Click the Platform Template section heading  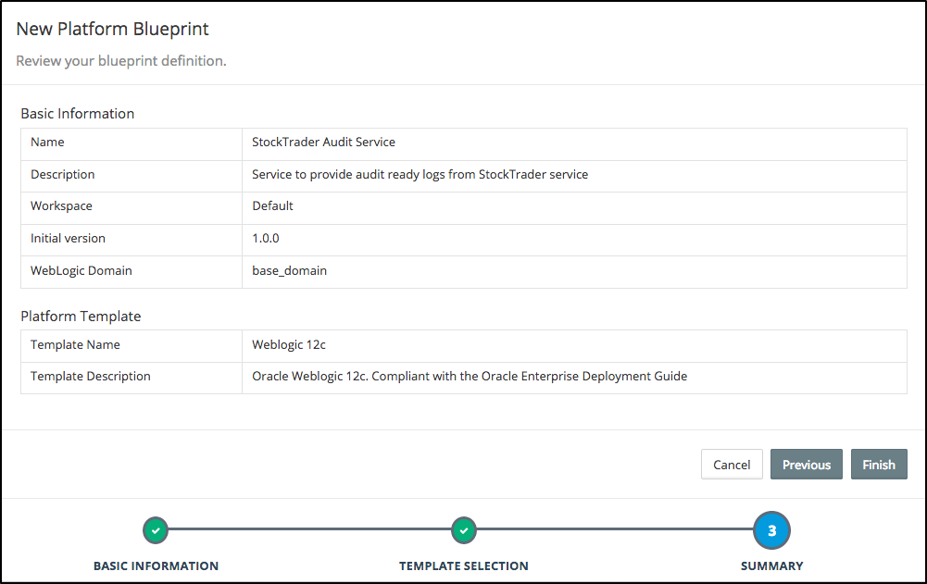(81, 317)
